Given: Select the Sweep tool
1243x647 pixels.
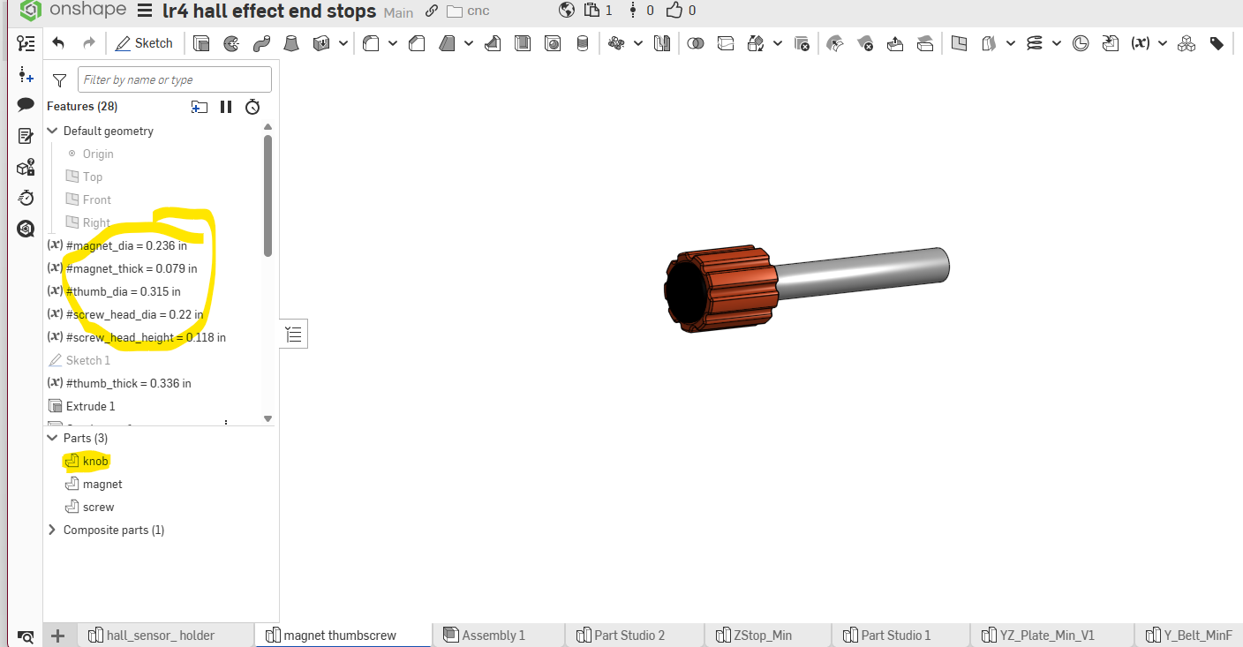Looking at the screenshot, I should (x=260, y=43).
